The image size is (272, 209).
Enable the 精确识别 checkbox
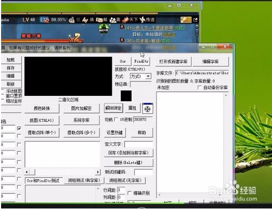[129, 193]
